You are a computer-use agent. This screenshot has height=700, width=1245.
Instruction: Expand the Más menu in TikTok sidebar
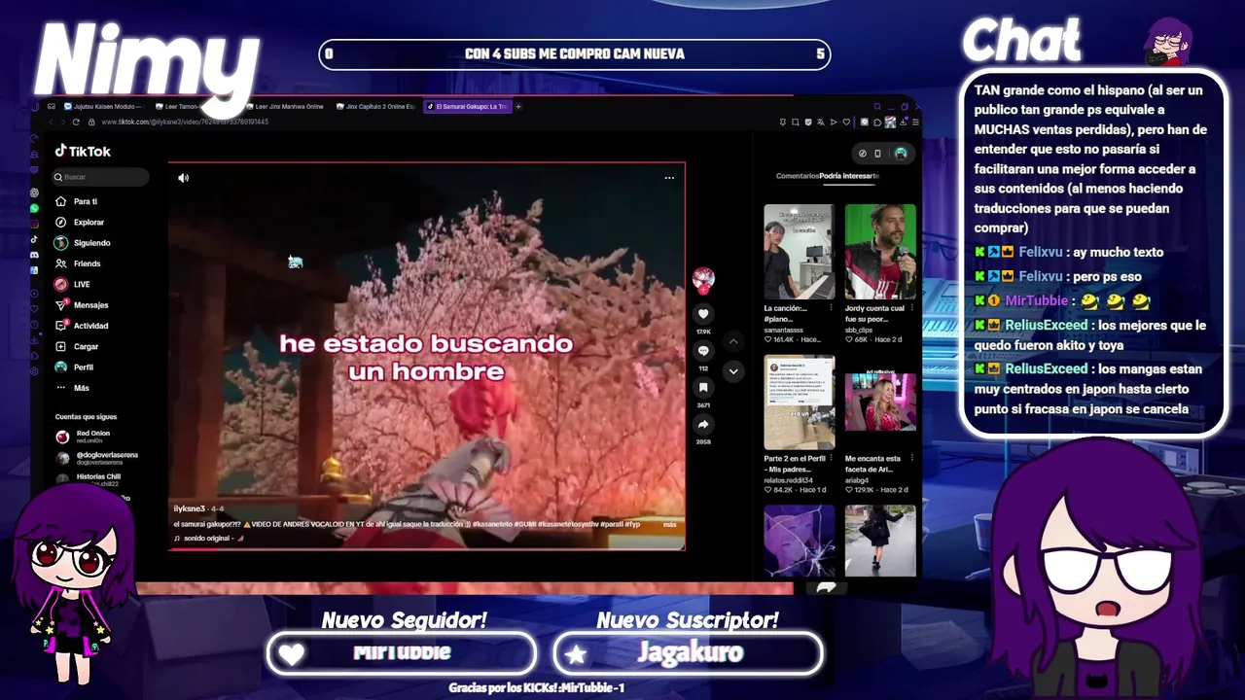click(81, 388)
